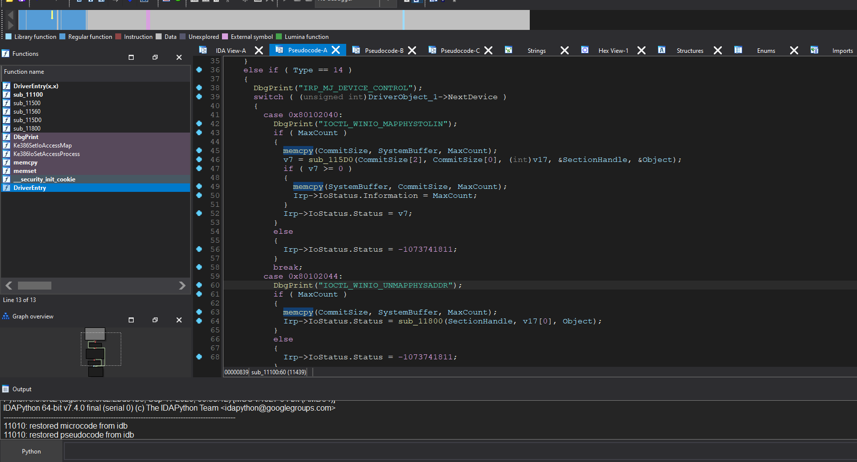857x462 pixels.
Task: Float the Functions panel using restore icon
Action: point(155,57)
